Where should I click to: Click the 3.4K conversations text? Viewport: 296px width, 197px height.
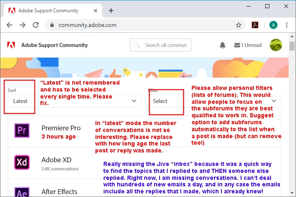click(60, 169)
